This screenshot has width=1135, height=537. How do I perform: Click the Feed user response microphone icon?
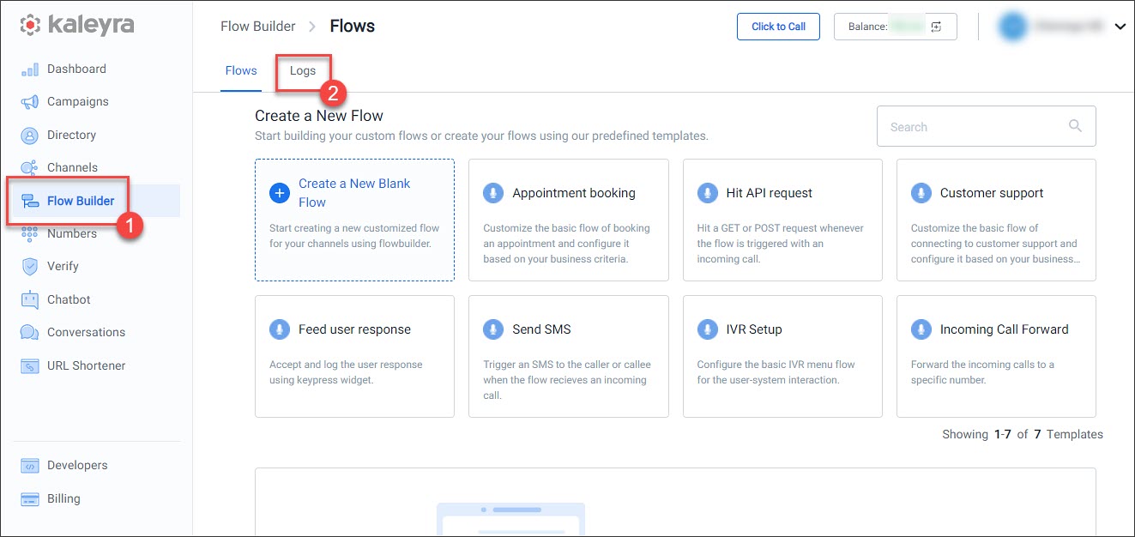point(280,329)
